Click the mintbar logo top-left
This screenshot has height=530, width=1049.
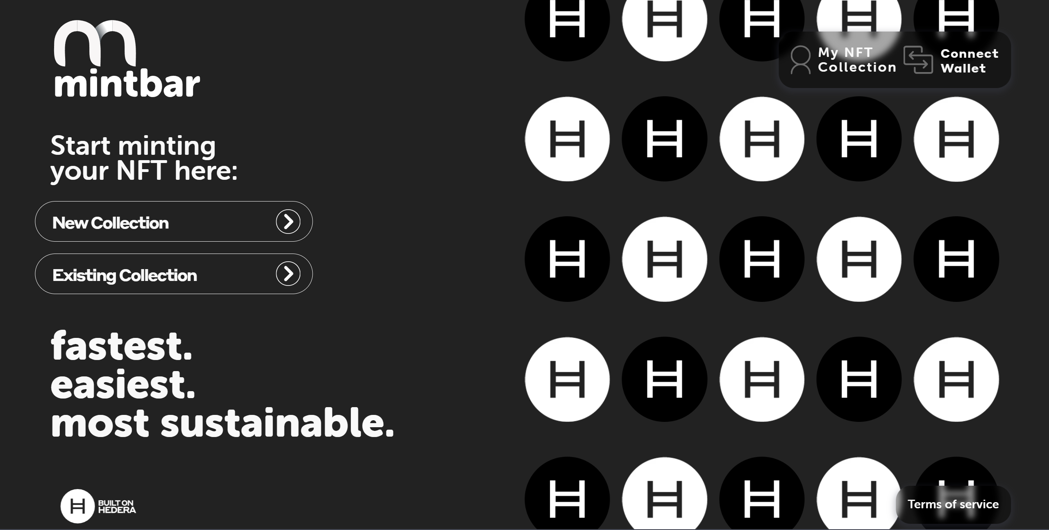point(125,57)
